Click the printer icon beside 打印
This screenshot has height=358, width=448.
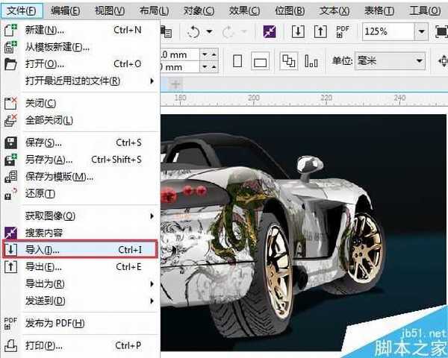(x=10, y=346)
